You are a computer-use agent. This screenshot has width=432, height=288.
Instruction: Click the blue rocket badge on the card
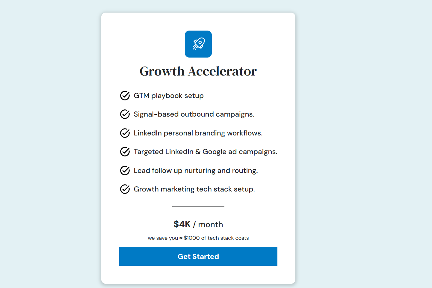[x=198, y=44]
